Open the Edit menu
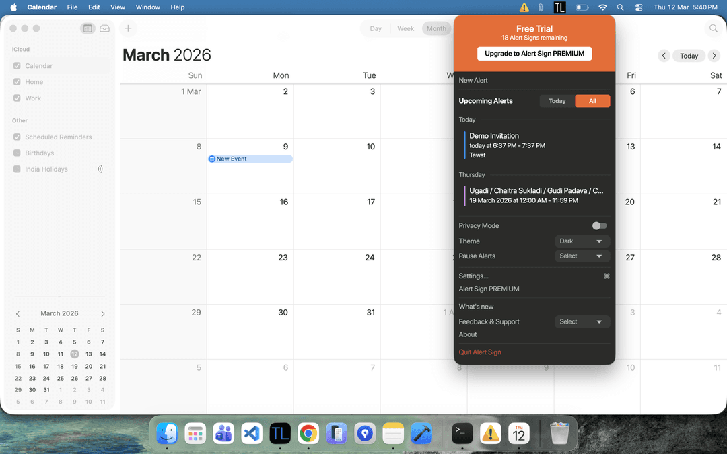Viewport: 727px width, 454px height. pyautogui.click(x=94, y=7)
